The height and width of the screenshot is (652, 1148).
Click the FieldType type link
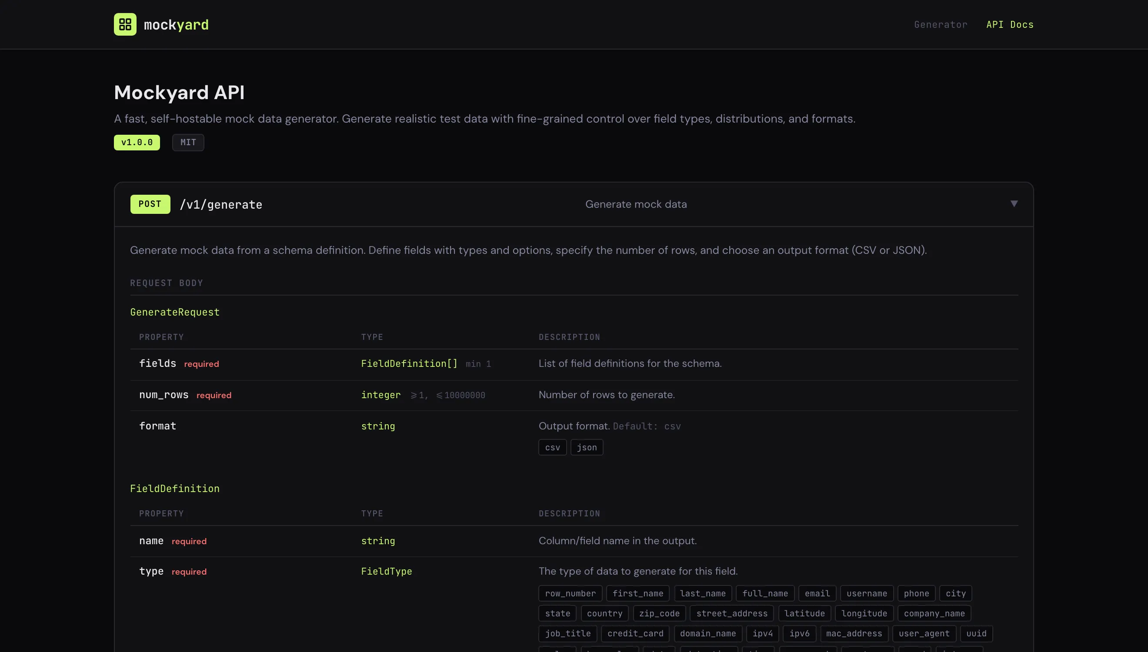pyautogui.click(x=387, y=572)
